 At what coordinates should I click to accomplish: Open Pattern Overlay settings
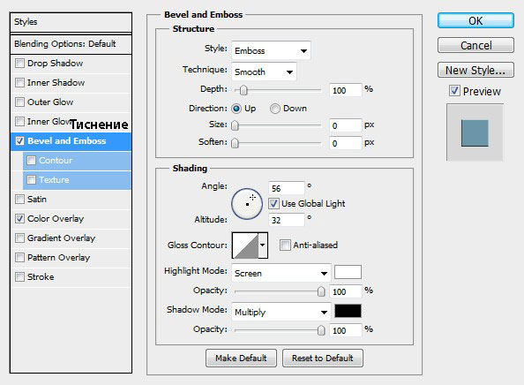[x=58, y=257]
